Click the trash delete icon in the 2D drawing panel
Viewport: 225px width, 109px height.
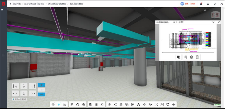pos(191,57)
